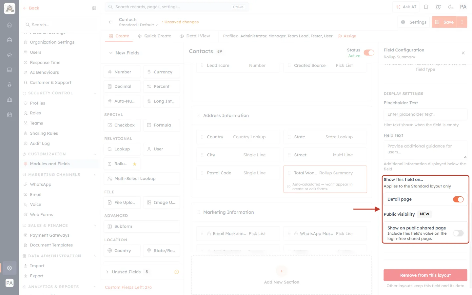Collapse the Data Administration group
Screen dimensions: 472x295
click(95, 256)
